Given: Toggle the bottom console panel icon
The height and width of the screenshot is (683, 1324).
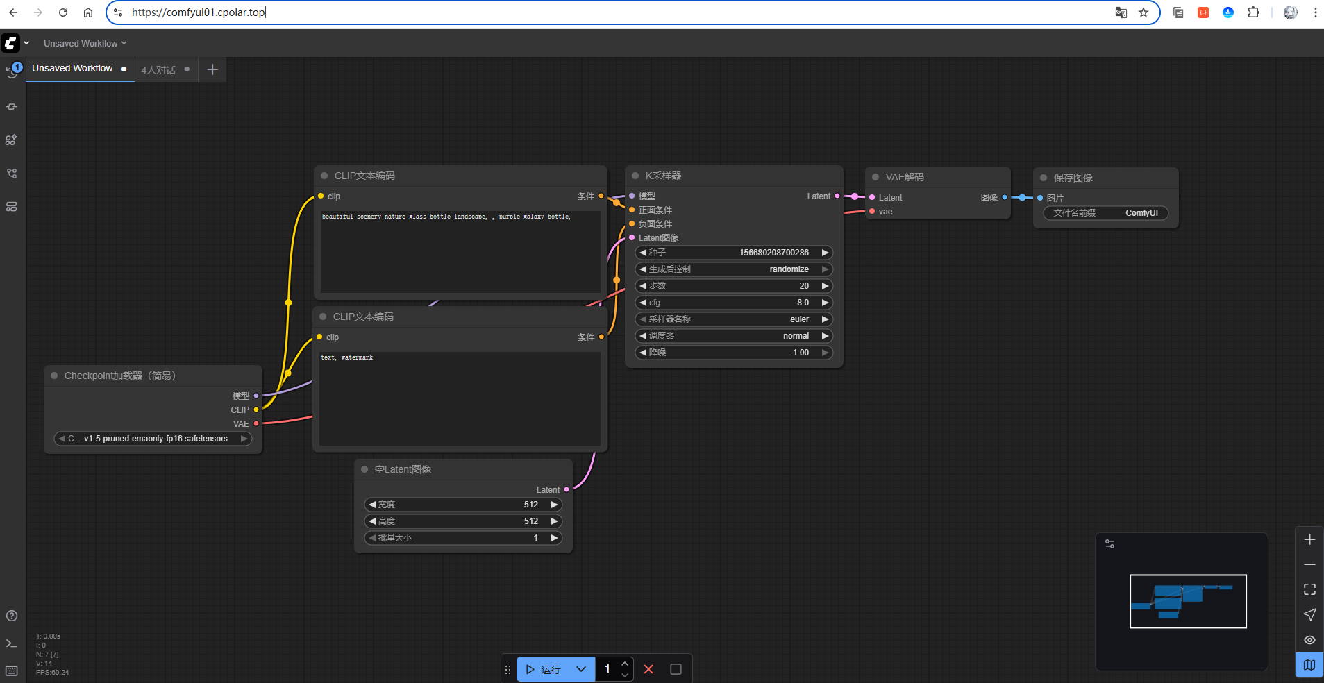Looking at the screenshot, I should (x=12, y=643).
